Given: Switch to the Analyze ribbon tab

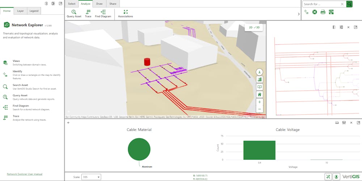Looking at the screenshot, I should click(x=85, y=4).
